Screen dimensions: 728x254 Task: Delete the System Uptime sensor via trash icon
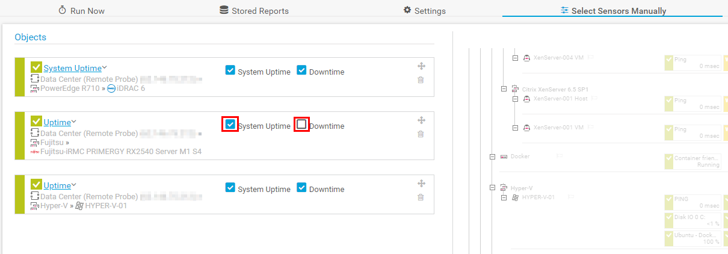point(421,80)
